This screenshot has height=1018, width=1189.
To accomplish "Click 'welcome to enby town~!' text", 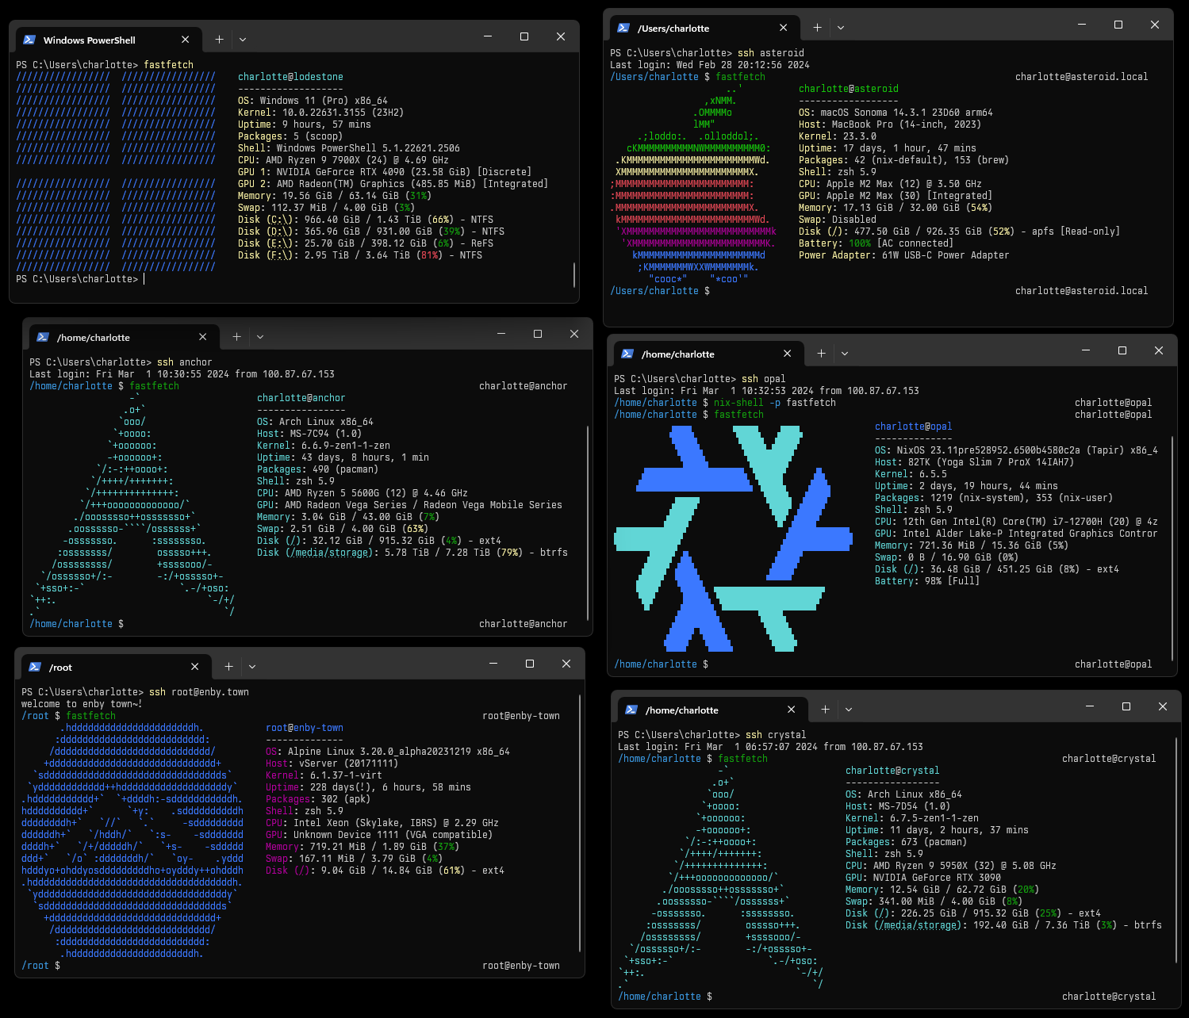I will (x=82, y=704).
